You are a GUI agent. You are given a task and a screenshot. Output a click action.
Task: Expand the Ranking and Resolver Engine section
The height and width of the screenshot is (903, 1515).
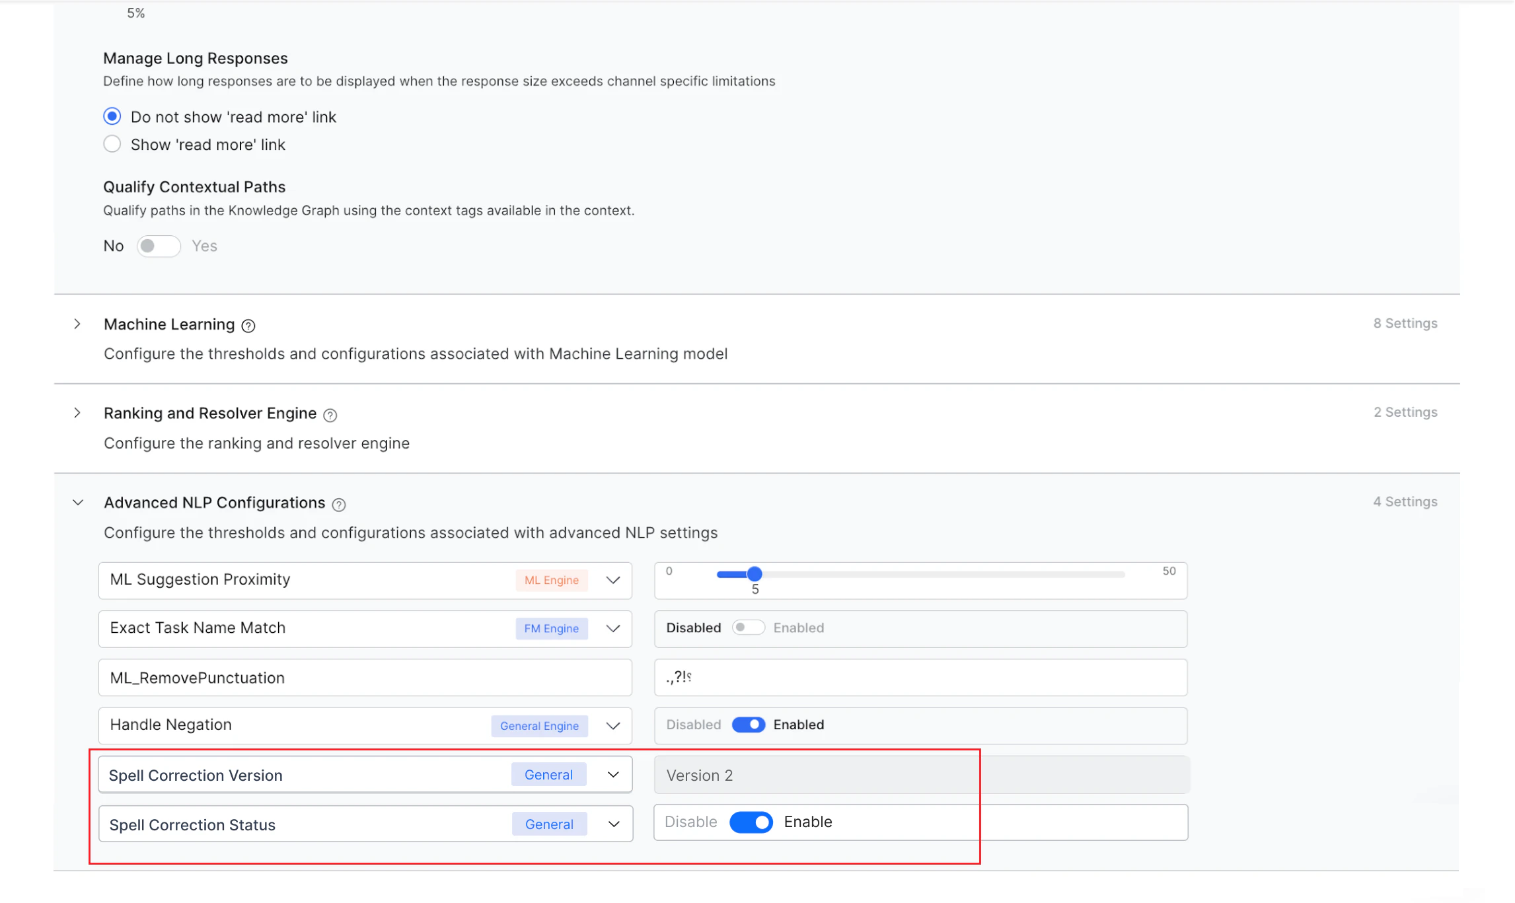click(78, 413)
